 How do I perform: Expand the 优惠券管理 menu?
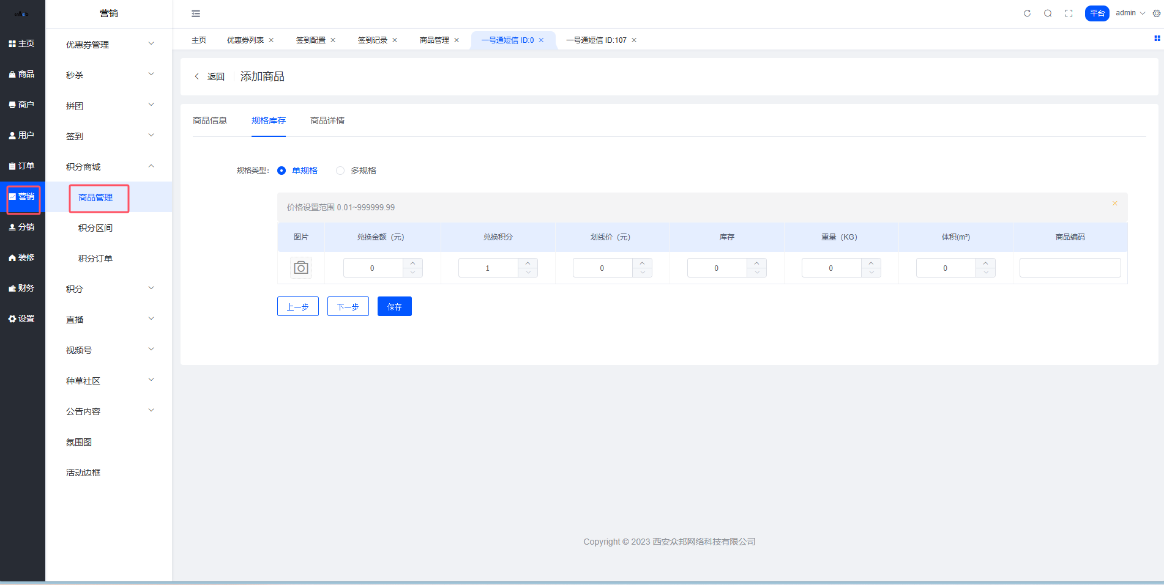tap(109, 45)
